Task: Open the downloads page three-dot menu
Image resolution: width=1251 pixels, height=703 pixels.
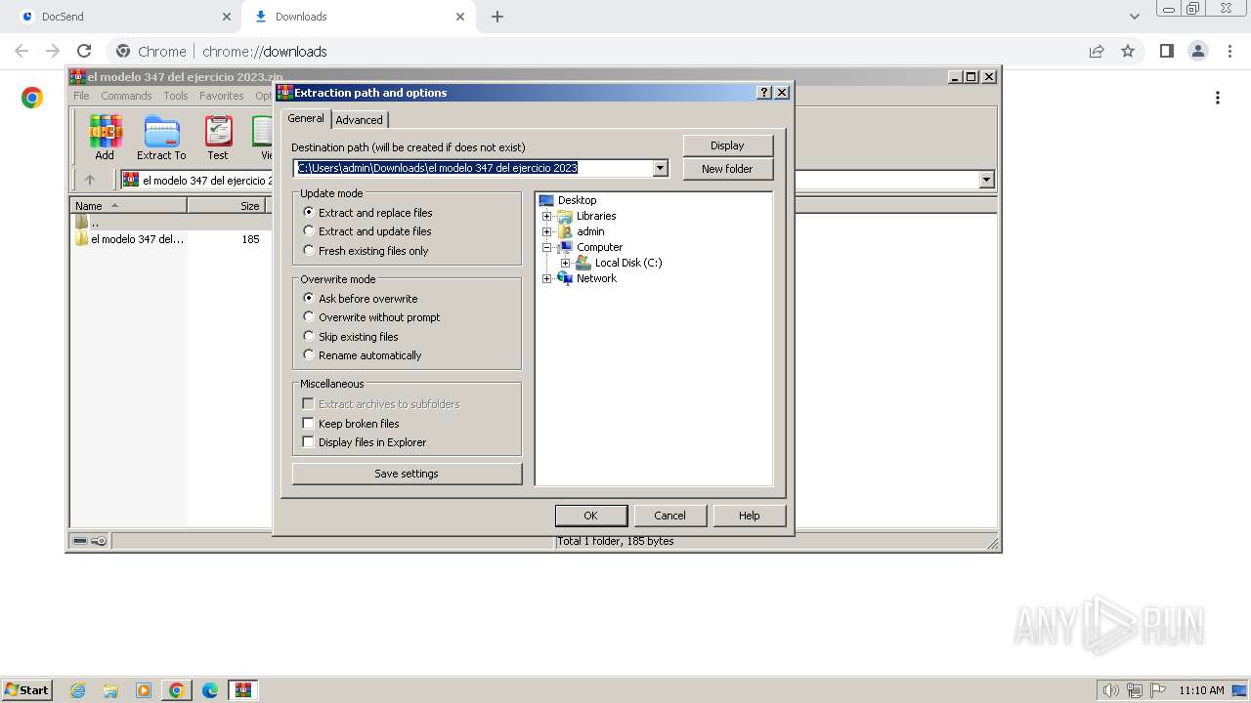Action: 1218,98
